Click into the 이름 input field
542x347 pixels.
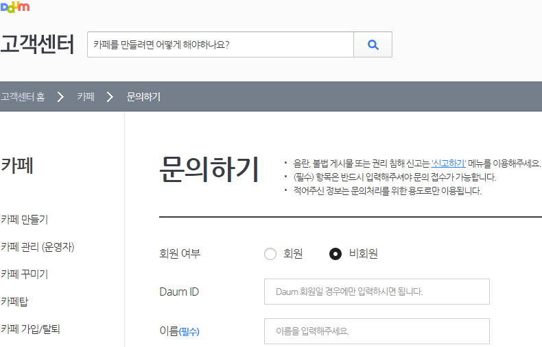click(x=377, y=331)
